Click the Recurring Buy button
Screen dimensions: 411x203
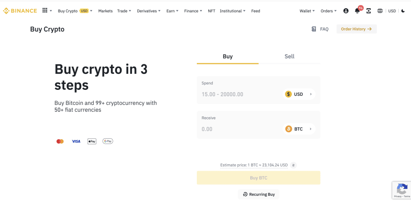pos(258,194)
